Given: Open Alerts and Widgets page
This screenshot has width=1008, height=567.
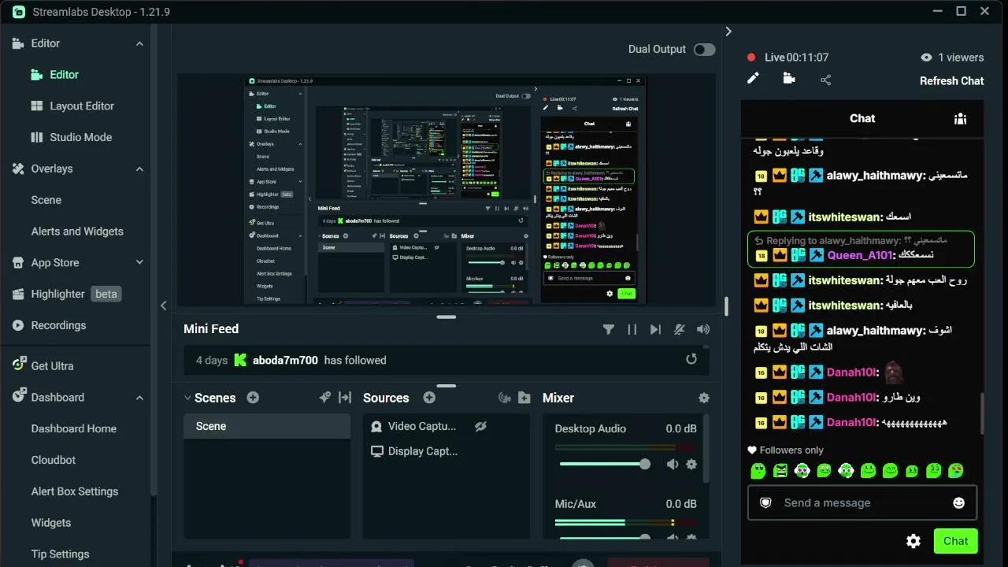Looking at the screenshot, I should pos(77,232).
